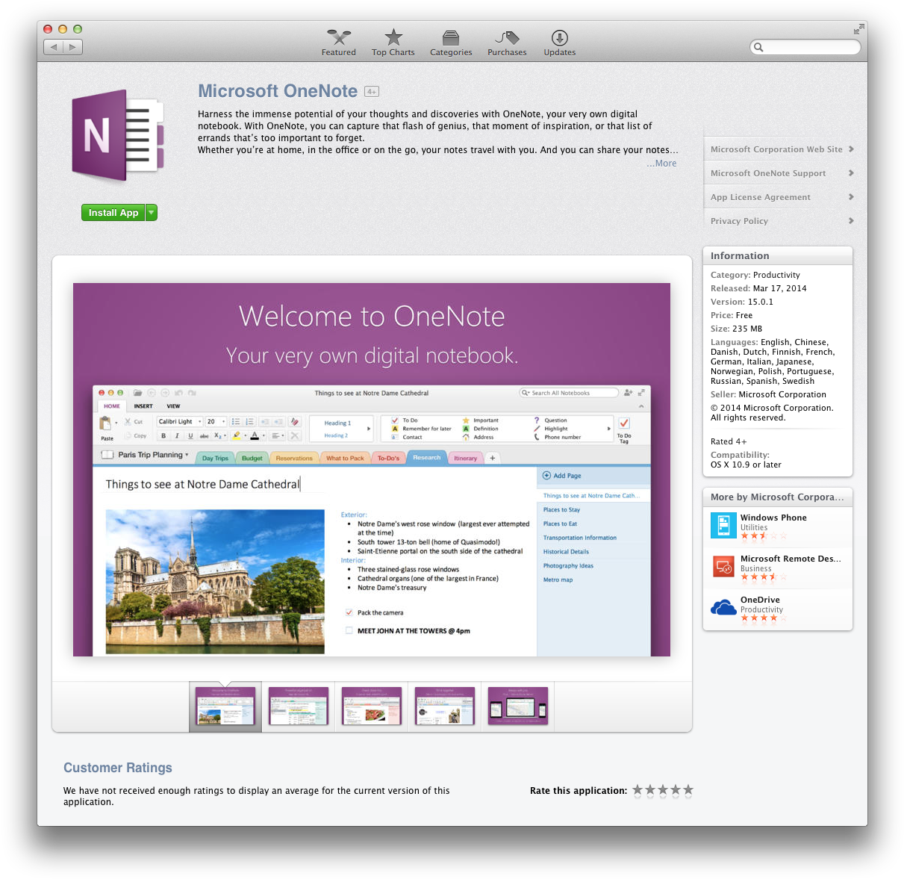Click the Notre Dame Cathedral photo
This screenshot has width=904, height=879.
[x=215, y=582]
